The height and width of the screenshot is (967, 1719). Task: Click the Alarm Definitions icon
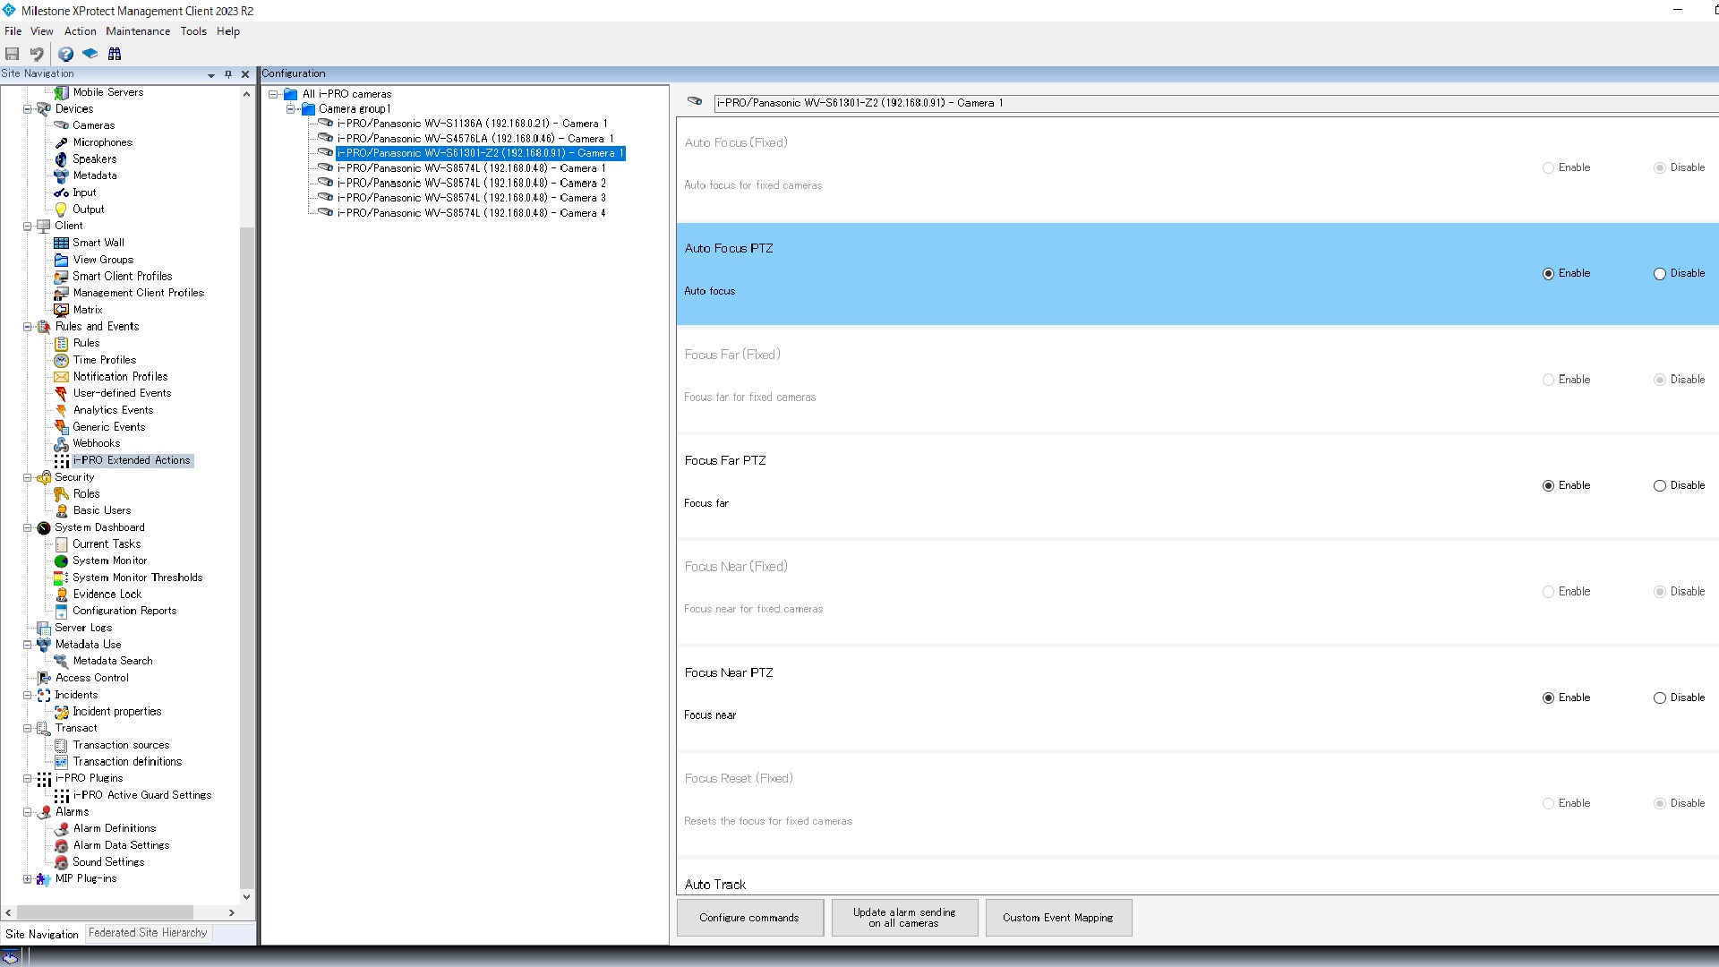[x=61, y=829]
